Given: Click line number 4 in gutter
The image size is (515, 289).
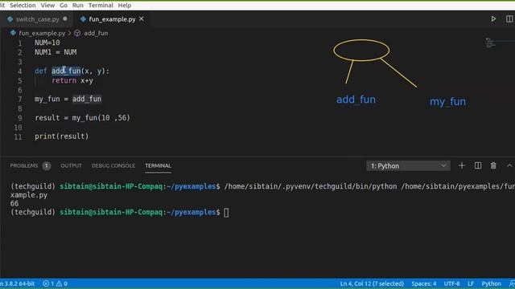Looking at the screenshot, I should coord(20,71).
